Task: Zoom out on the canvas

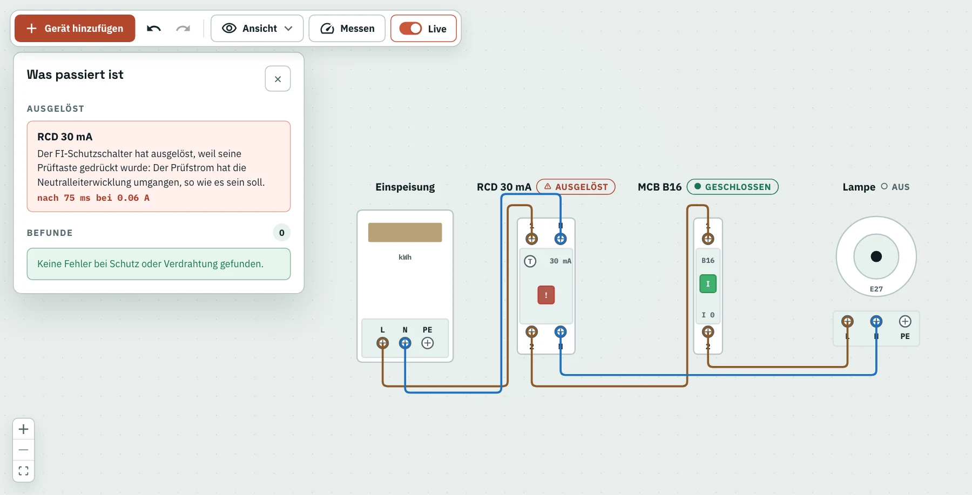Action: 23,450
